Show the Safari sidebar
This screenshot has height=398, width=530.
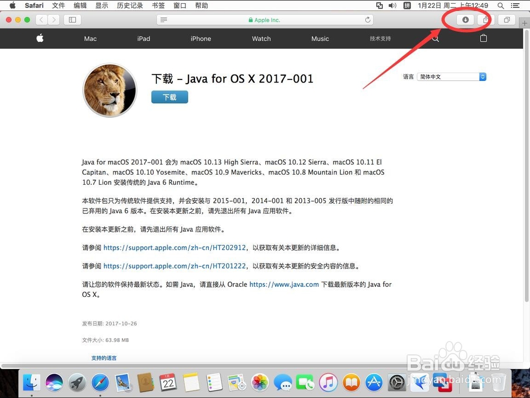[72, 20]
